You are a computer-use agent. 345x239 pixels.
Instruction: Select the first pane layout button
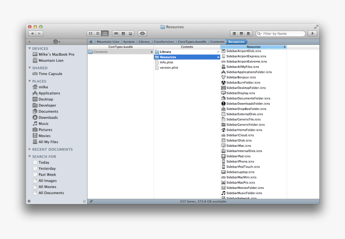coord(116,33)
